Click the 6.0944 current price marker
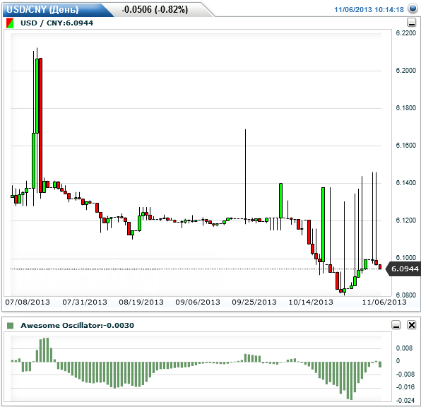The image size is (421, 407). pos(403,269)
